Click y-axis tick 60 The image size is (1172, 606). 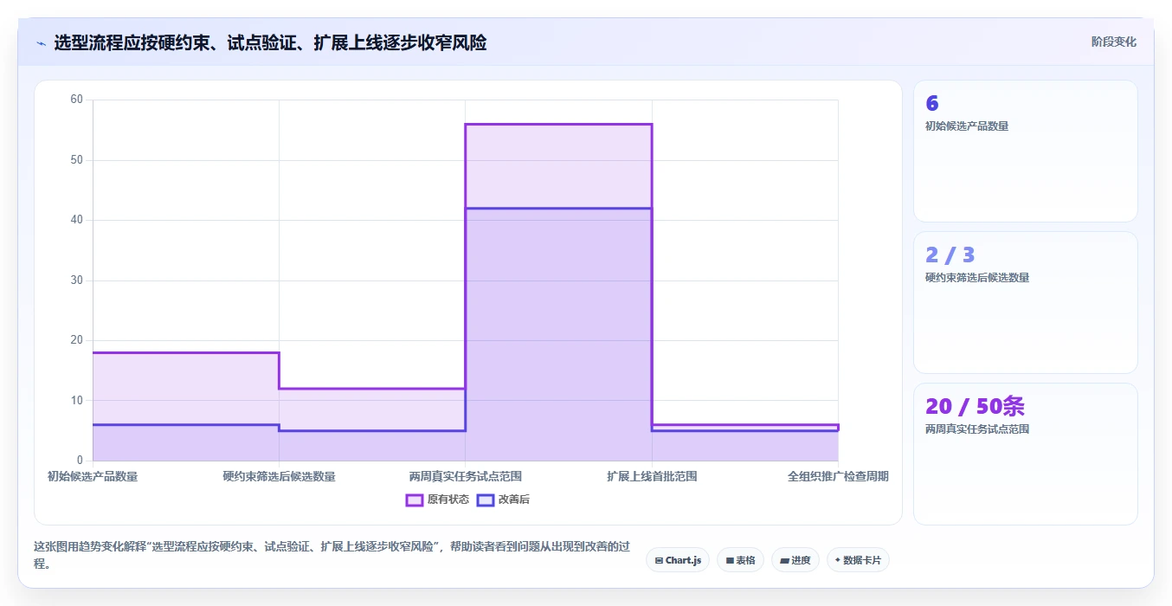click(x=76, y=100)
